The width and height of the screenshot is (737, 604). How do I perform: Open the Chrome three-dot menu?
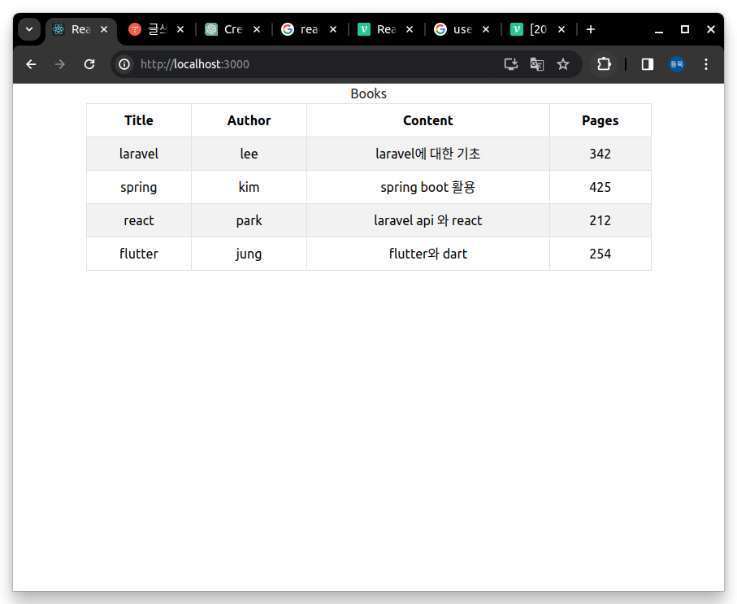706,64
